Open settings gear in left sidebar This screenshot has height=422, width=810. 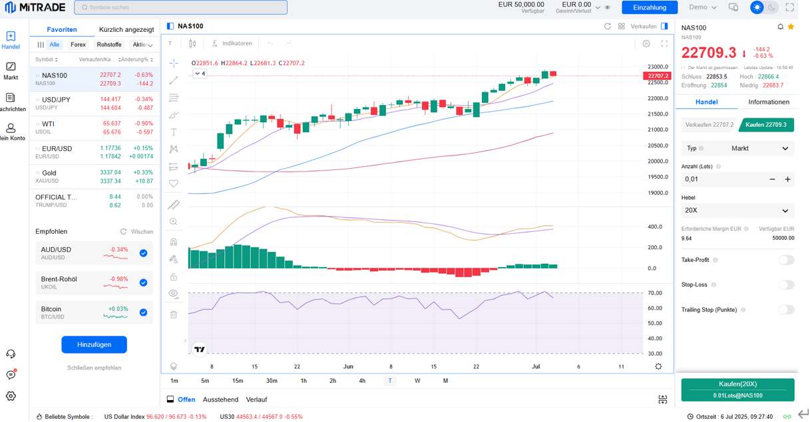point(11,396)
